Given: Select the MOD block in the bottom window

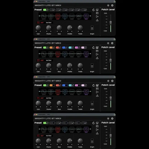Looking at the screenshot, I should pyautogui.click(x=72, y=129).
